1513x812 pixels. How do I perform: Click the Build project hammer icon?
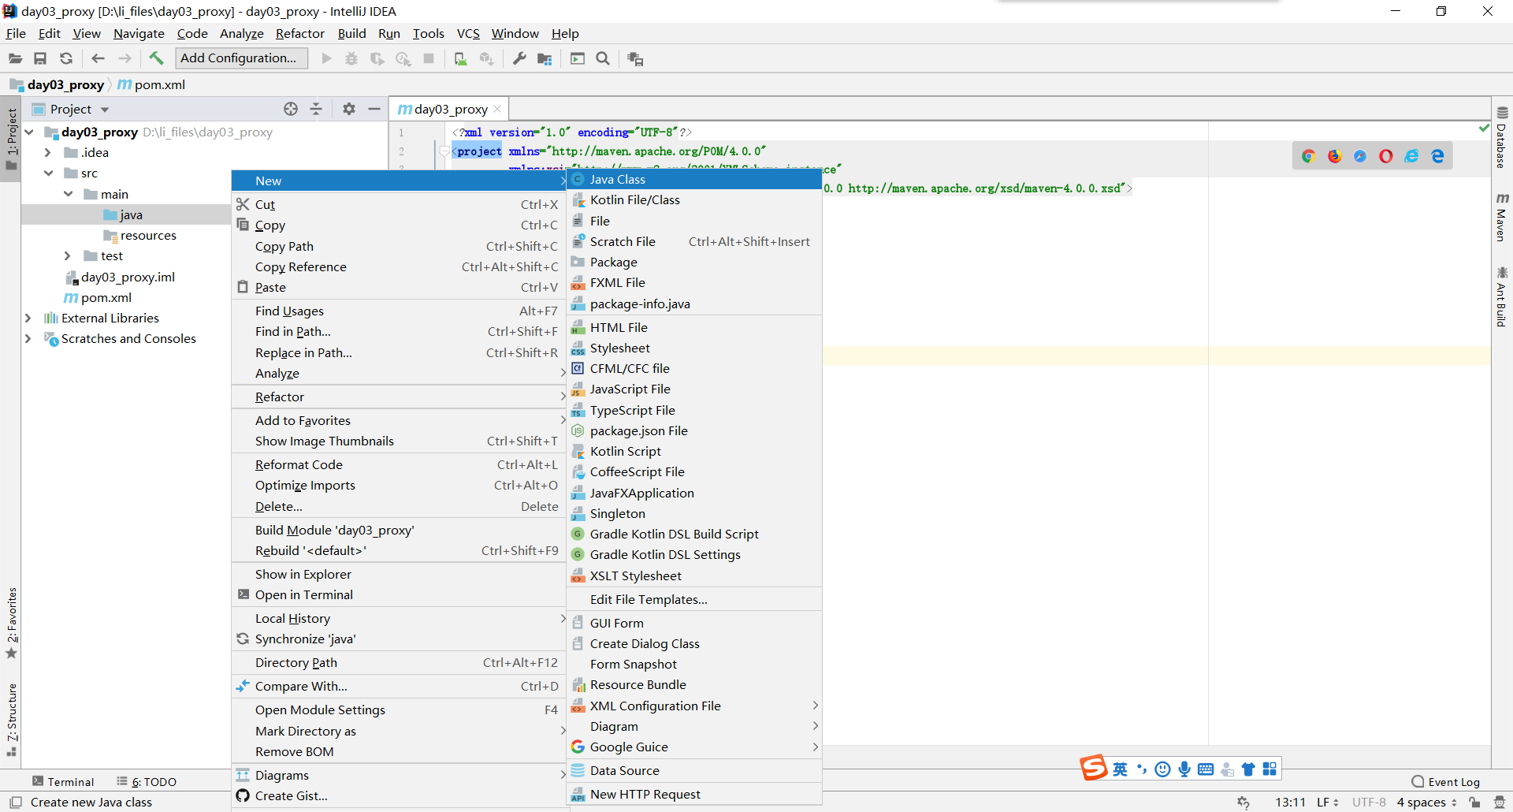coord(156,58)
